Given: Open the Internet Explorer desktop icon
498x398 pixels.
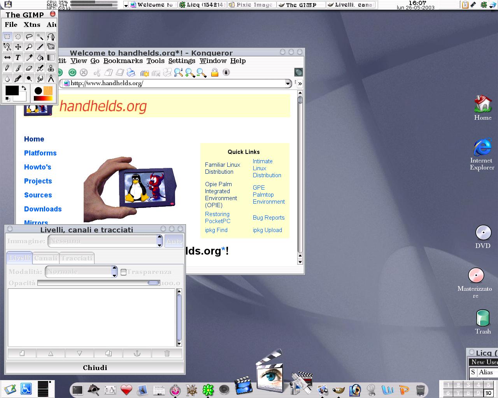Looking at the screenshot, I should (482, 154).
